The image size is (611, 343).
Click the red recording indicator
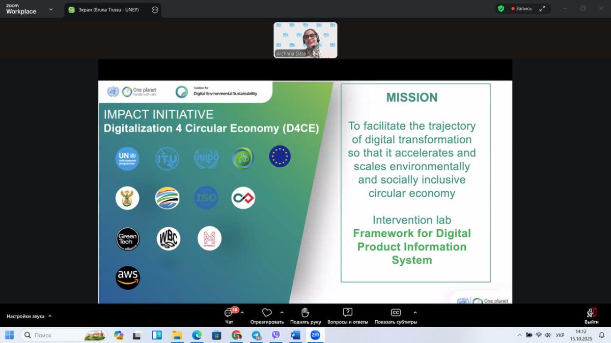pos(521,9)
